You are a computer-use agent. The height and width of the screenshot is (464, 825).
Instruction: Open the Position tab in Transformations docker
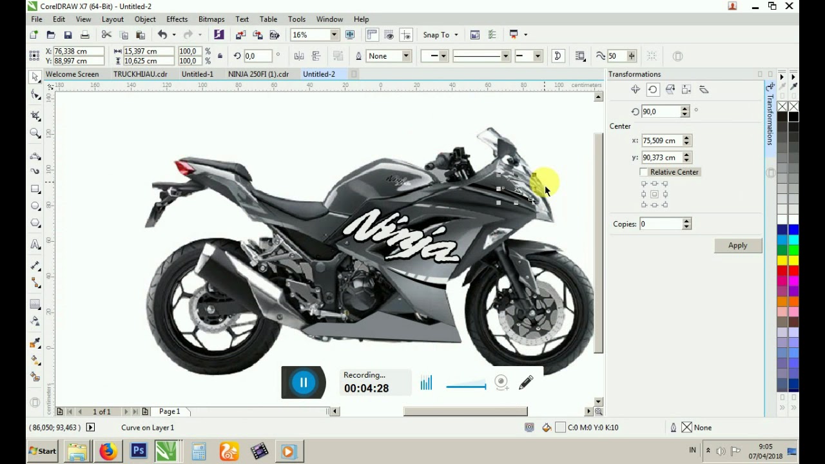tap(636, 90)
